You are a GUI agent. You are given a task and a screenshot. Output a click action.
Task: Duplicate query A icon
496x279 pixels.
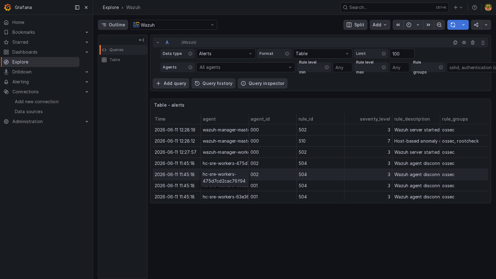pos(455,42)
